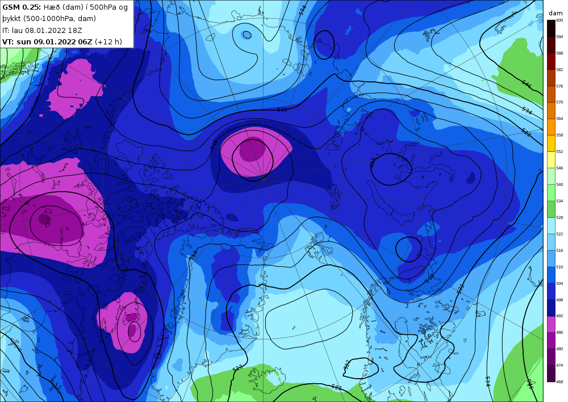Click the 594 legend scale label
The height and width of the screenshot is (402, 568).
tap(559, 36)
